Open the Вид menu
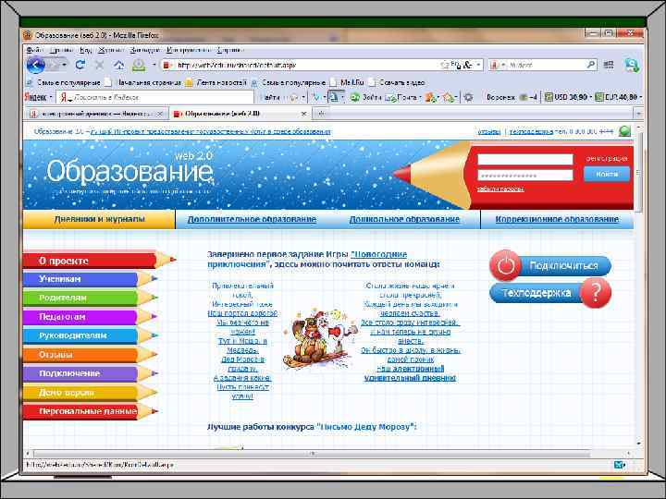Viewport: 666px width, 499px height. 86,50
